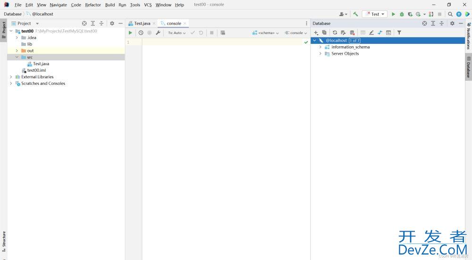Open the Database panel filter funnel

point(399,33)
